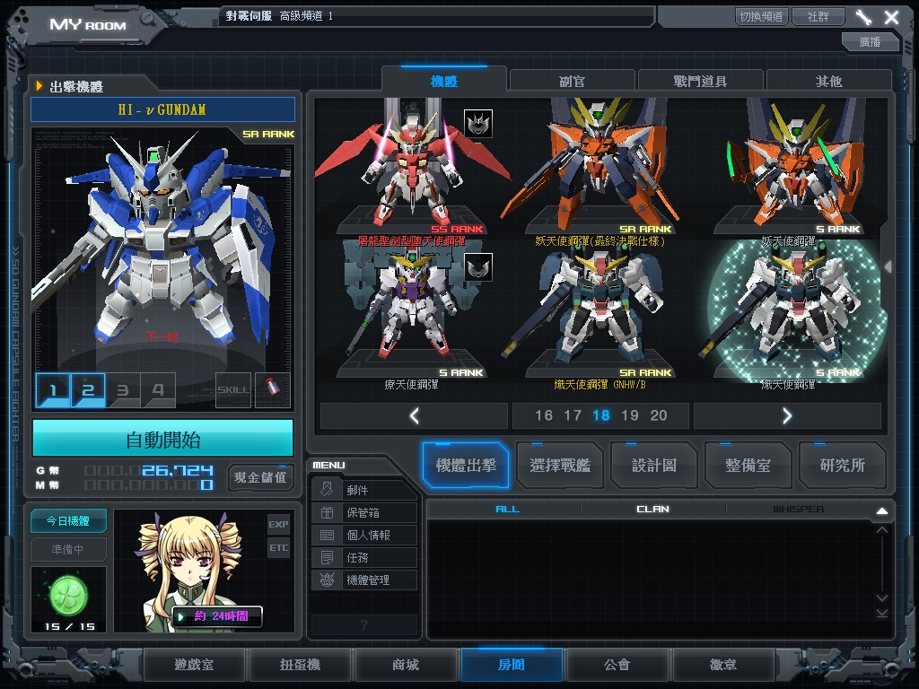Viewport: 919px width, 689px height.
Task: Click the 郵件 mail icon in menu
Action: coord(327,490)
